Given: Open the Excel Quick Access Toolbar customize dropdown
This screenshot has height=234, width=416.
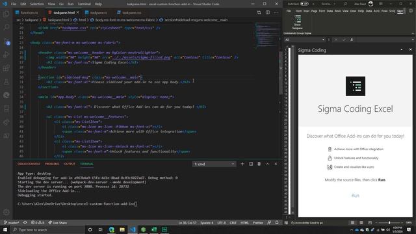Looking at the screenshot, I should click(x=313, y=4).
